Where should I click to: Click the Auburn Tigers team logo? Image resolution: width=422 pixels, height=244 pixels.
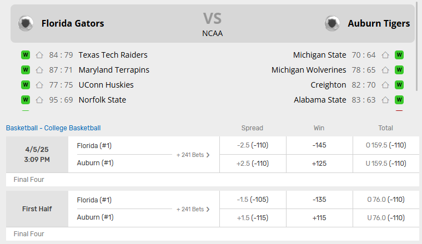click(x=332, y=23)
